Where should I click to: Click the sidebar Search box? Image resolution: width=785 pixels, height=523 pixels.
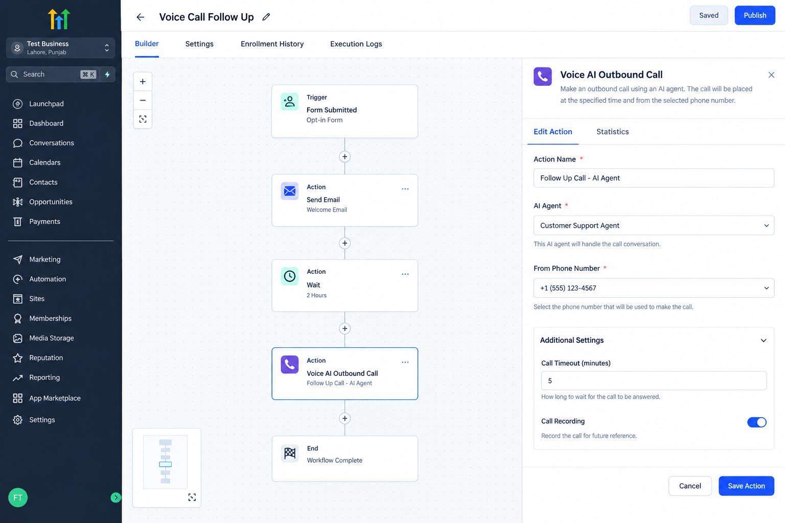point(53,75)
